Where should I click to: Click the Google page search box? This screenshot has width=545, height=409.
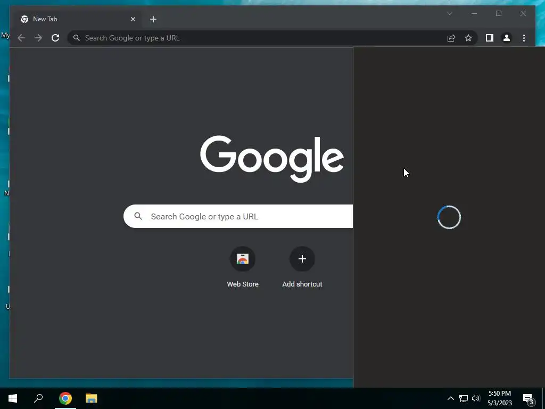[238, 216]
